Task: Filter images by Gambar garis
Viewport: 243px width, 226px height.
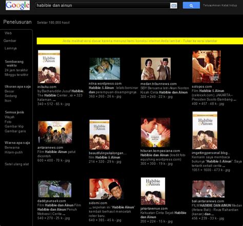Action: coord(15,131)
